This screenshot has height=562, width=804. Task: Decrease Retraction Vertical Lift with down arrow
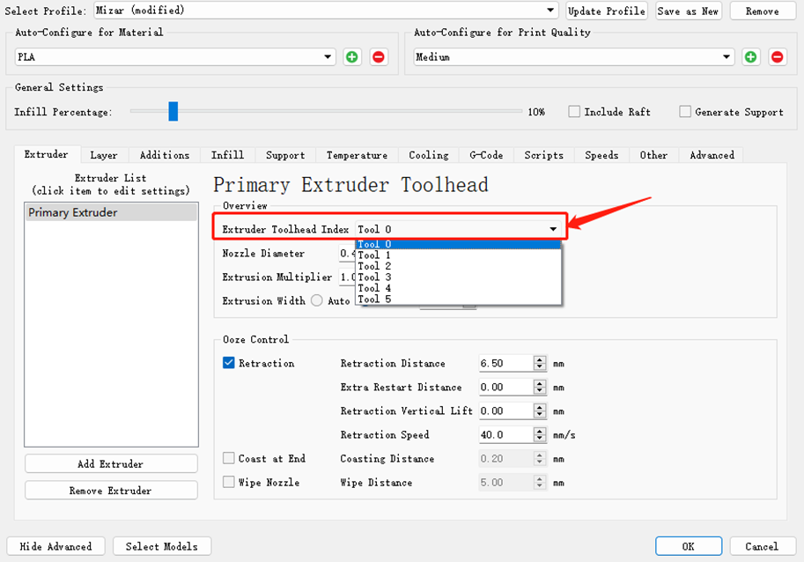click(x=540, y=414)
